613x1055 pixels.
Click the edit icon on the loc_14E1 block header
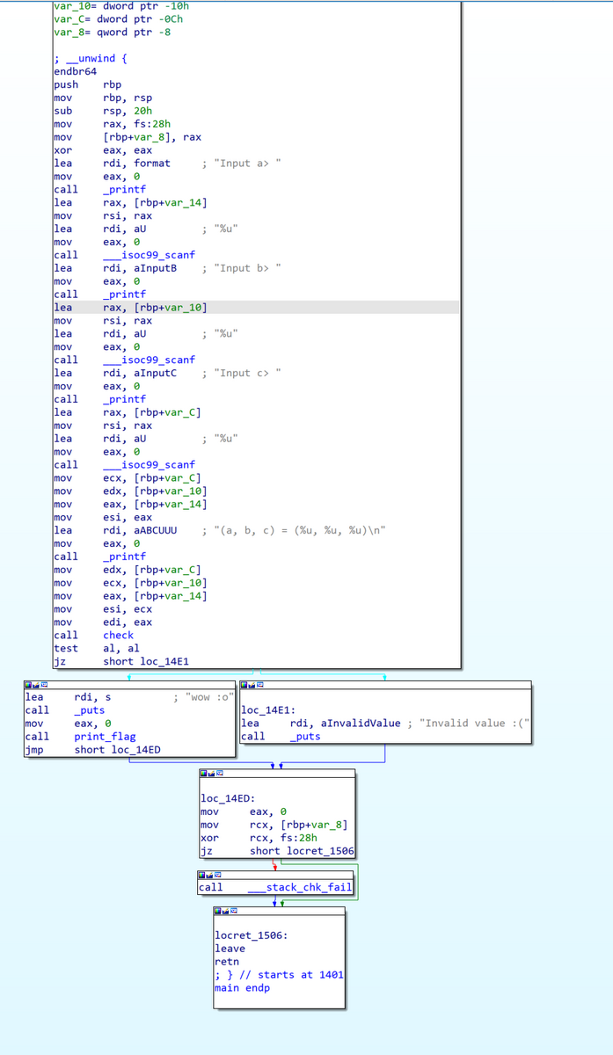tap(252, 685)
